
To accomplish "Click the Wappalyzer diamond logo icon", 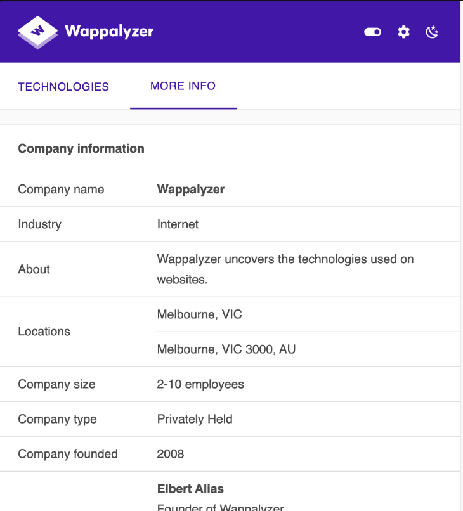I will coord(38,32).
